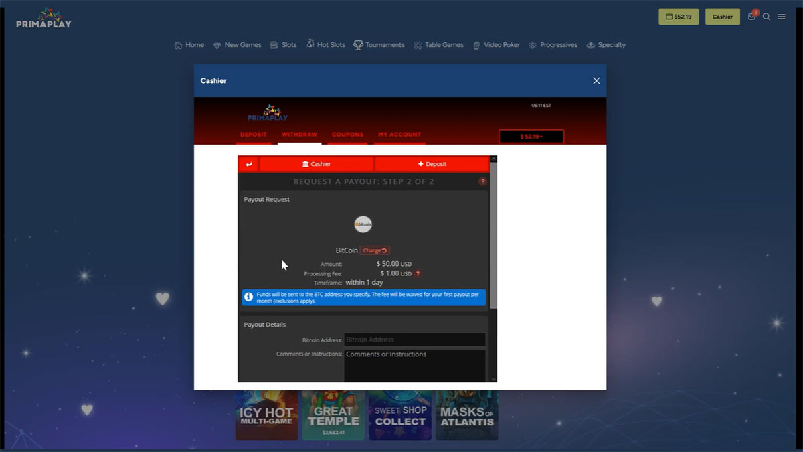Open the search magnifier icon
The height and width of the screenshot is (452, 803).
coord(767,17)
